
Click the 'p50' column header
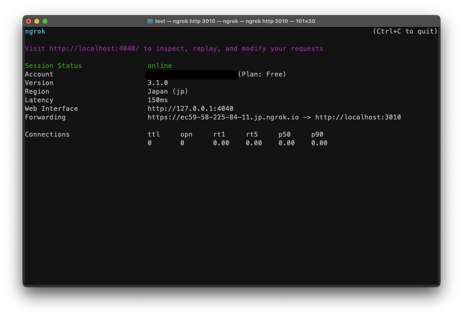click(285, 134)
